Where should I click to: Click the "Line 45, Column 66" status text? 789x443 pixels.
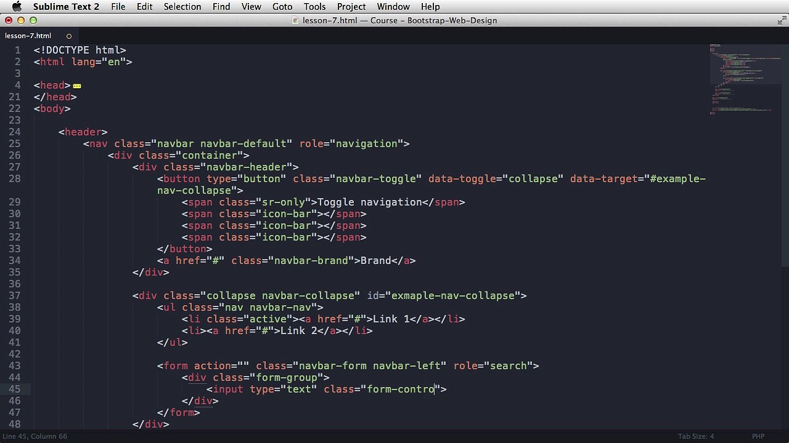click(x=35, y=436)
